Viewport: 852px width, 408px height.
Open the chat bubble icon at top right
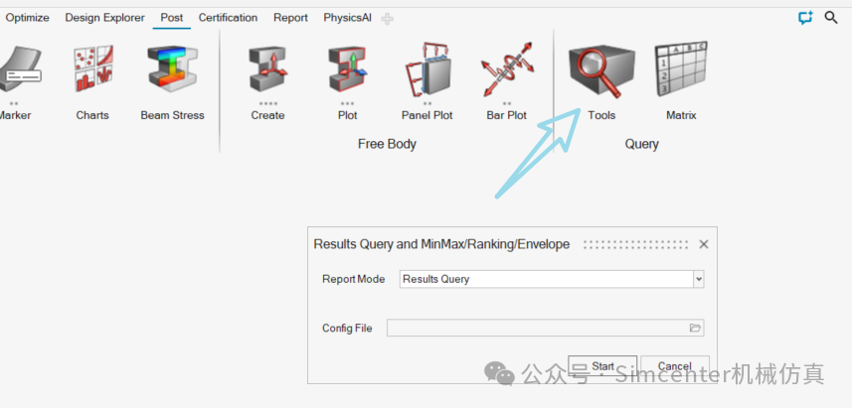[x=805, y=18]
